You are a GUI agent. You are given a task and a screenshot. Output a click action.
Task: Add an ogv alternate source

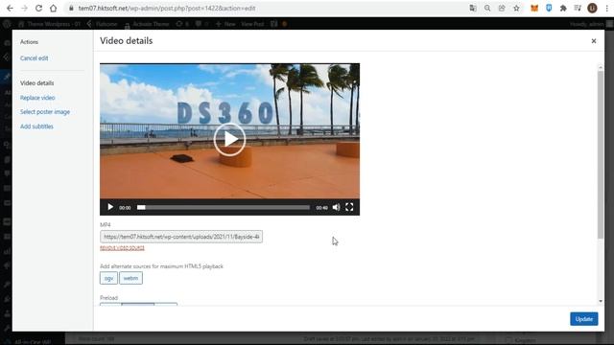pyautogui.click(x=108, y=278)
